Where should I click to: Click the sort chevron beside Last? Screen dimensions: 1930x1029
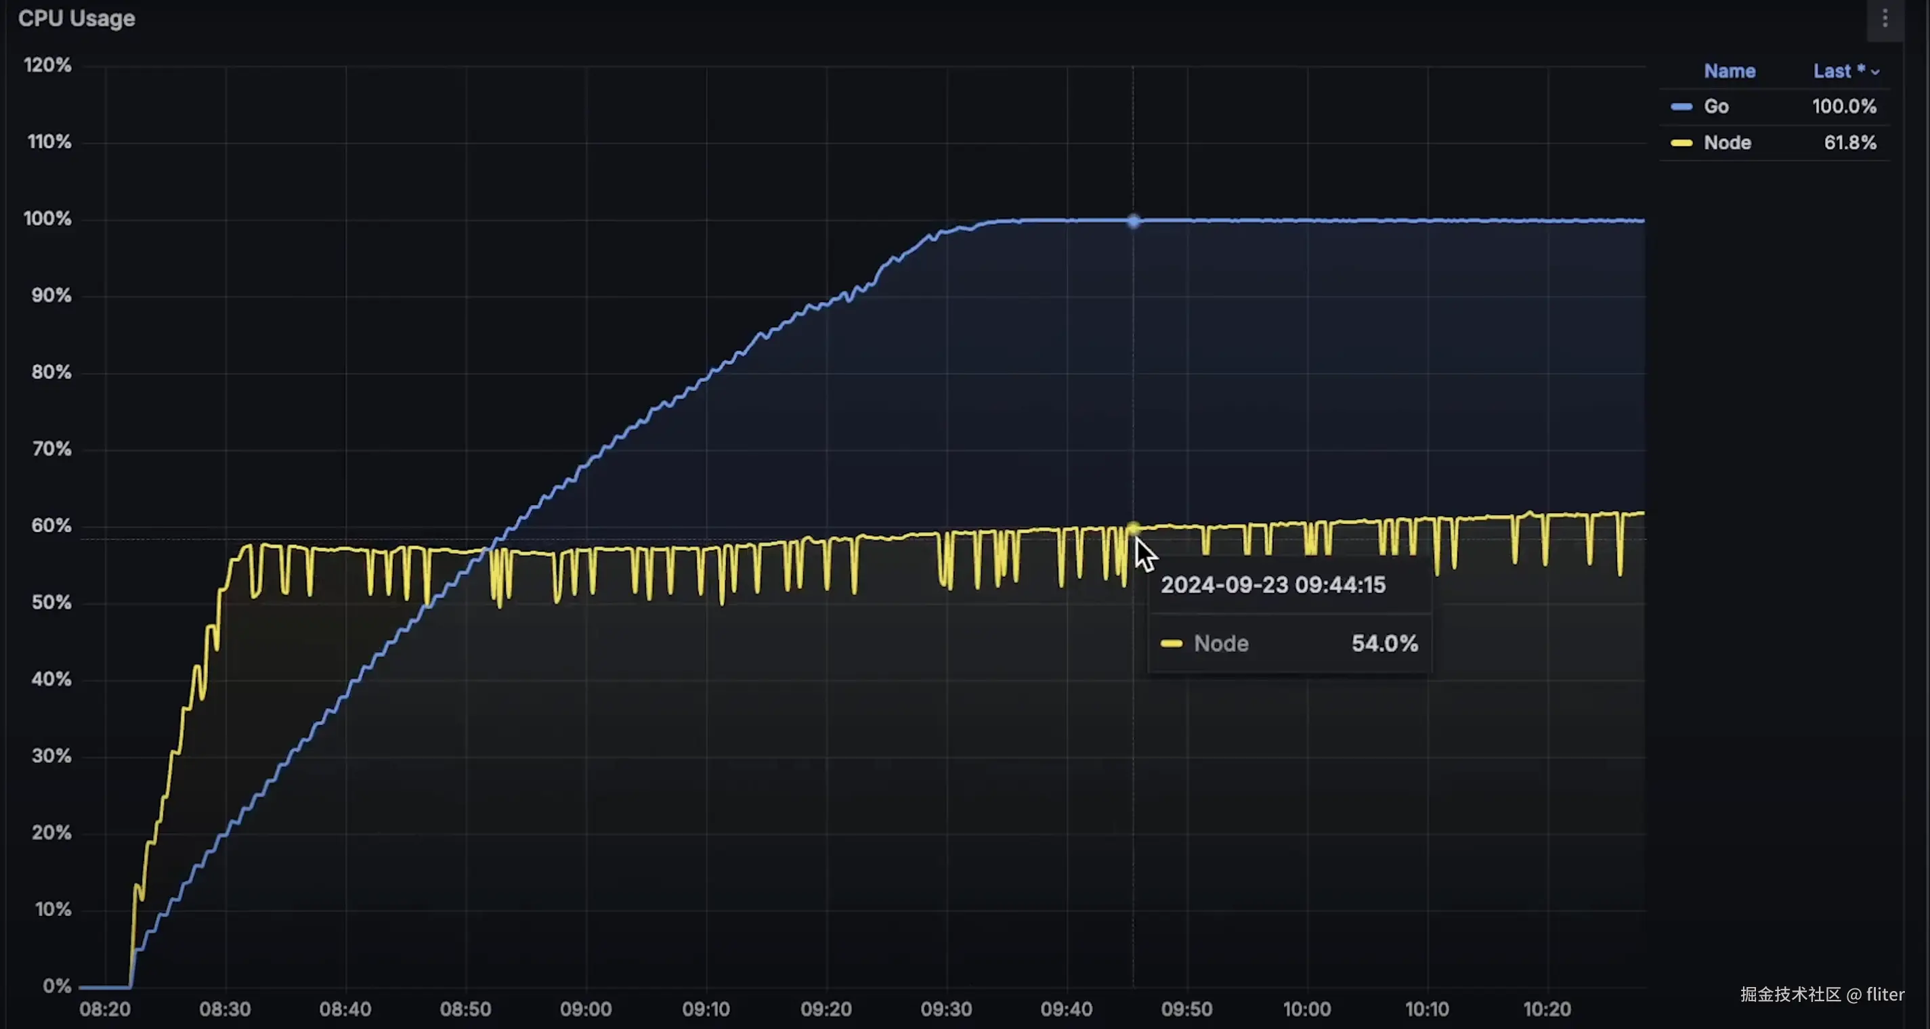(1875, 72)
